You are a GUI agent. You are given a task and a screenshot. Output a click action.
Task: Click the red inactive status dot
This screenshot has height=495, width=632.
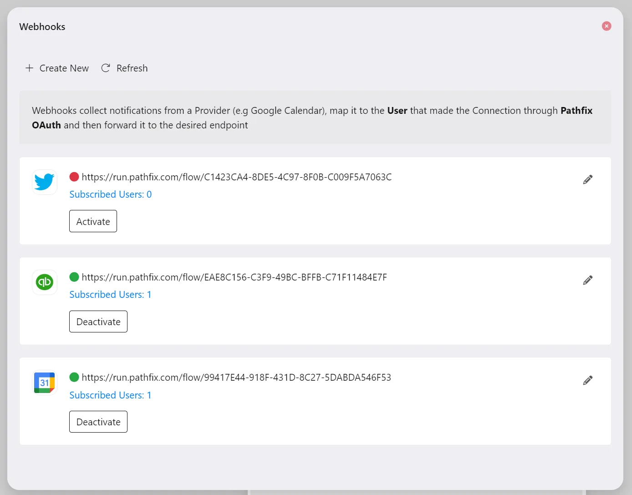74,177
